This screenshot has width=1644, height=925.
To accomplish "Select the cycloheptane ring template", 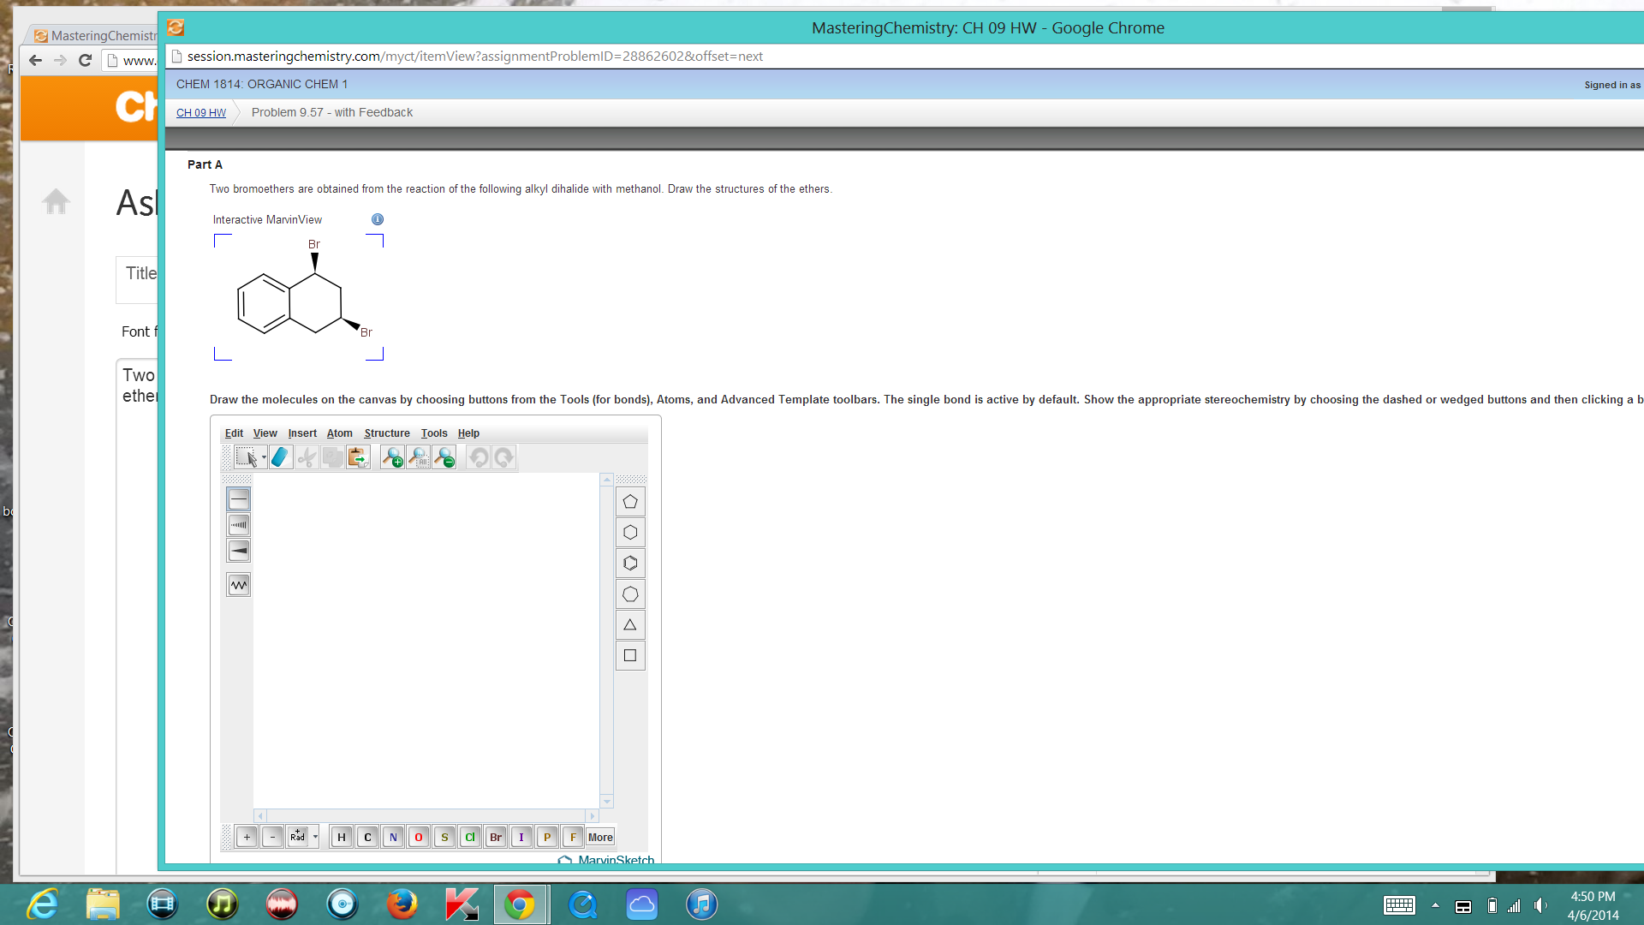I will pyautogui.click(x=630, y=594).
